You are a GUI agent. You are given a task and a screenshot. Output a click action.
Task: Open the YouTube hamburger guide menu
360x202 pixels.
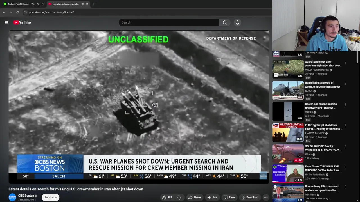click(x=7, y=23)
